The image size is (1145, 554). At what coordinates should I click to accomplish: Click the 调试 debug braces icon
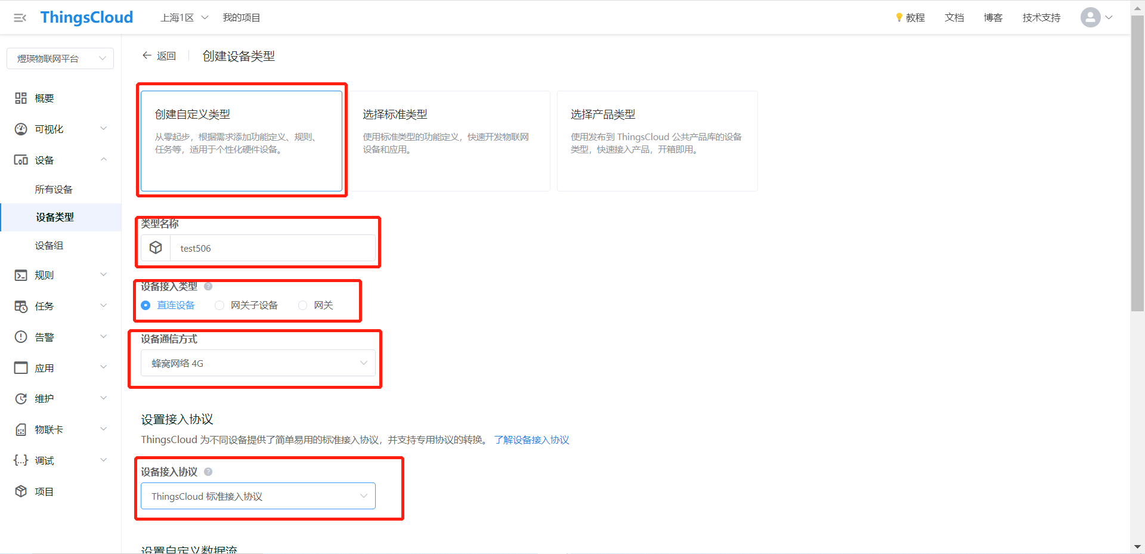point(21,460)
